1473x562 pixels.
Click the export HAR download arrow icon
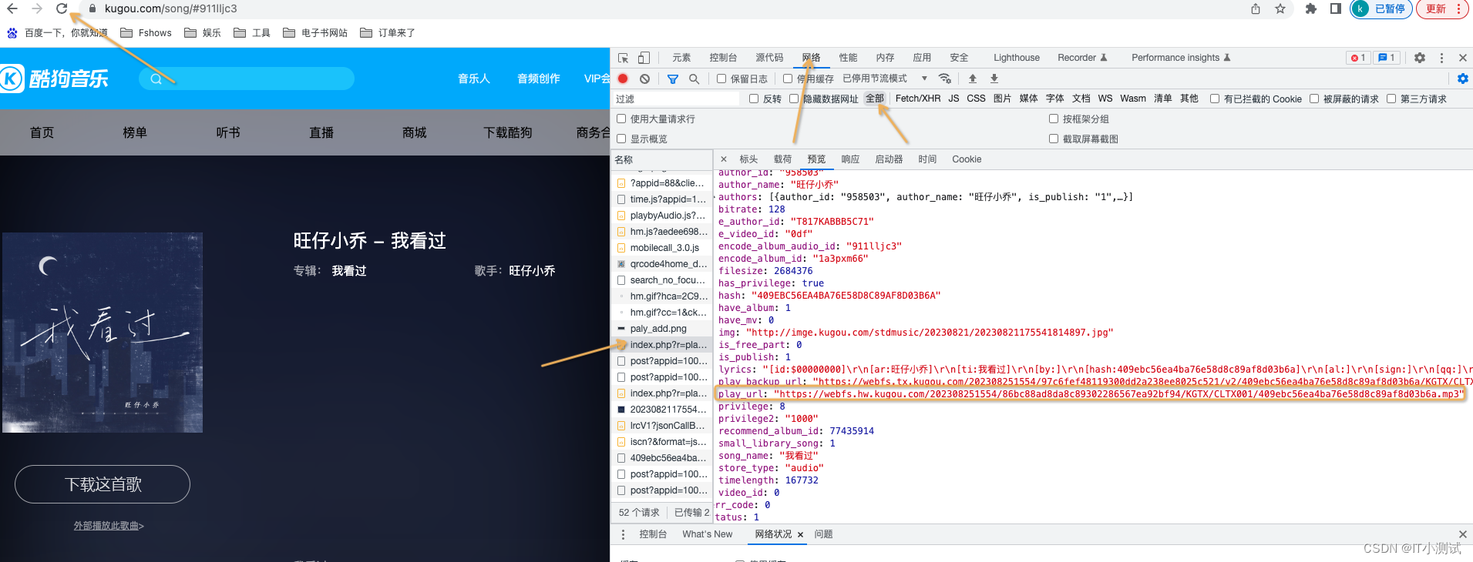(994, 79)
